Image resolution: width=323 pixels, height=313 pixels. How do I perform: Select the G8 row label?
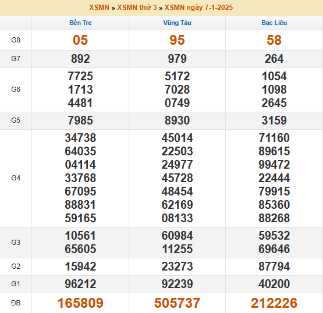coord(16,40)
